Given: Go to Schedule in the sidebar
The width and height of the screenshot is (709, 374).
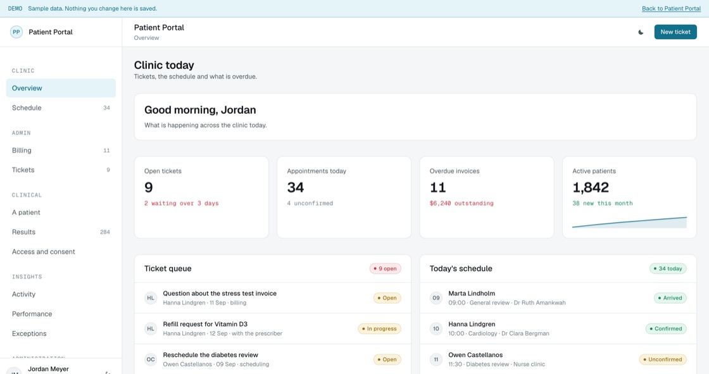Looking at the screenshot, I should (x=61, y=108).
